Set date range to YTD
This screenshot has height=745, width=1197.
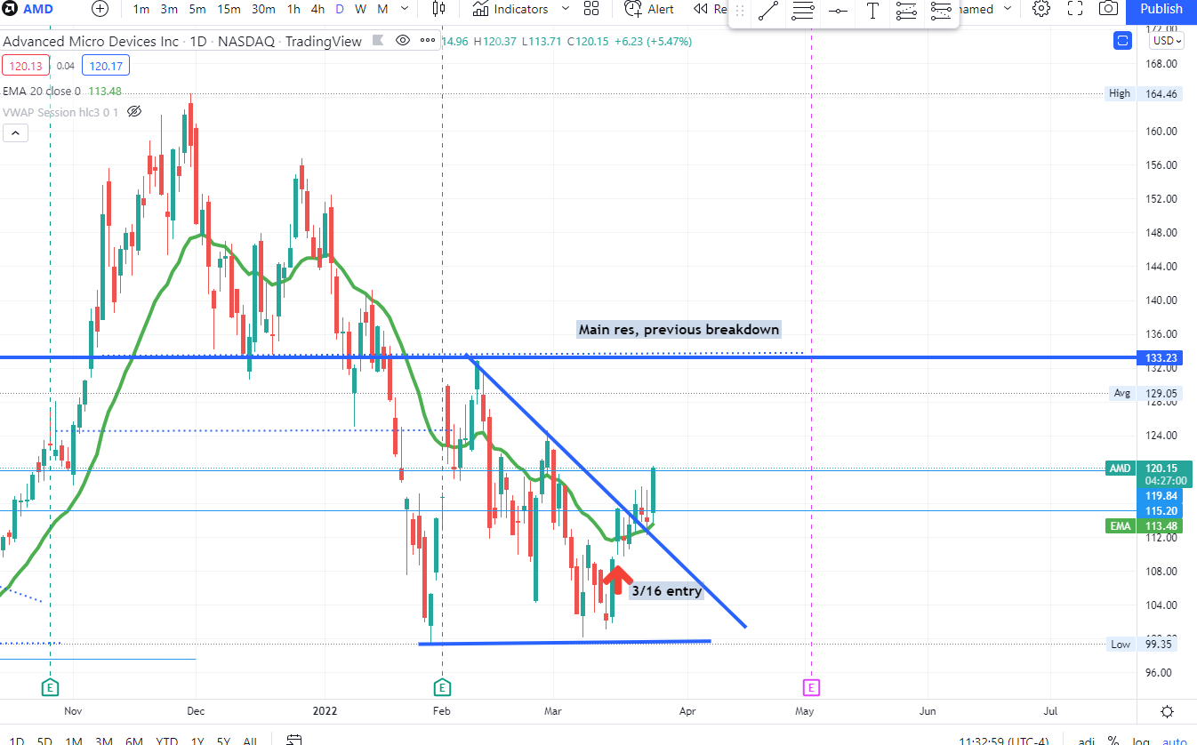pos(166,741)
